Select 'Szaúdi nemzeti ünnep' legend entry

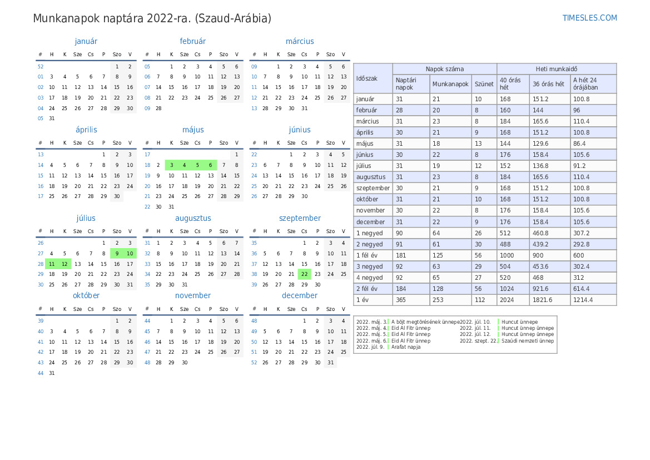pos(527,341)
